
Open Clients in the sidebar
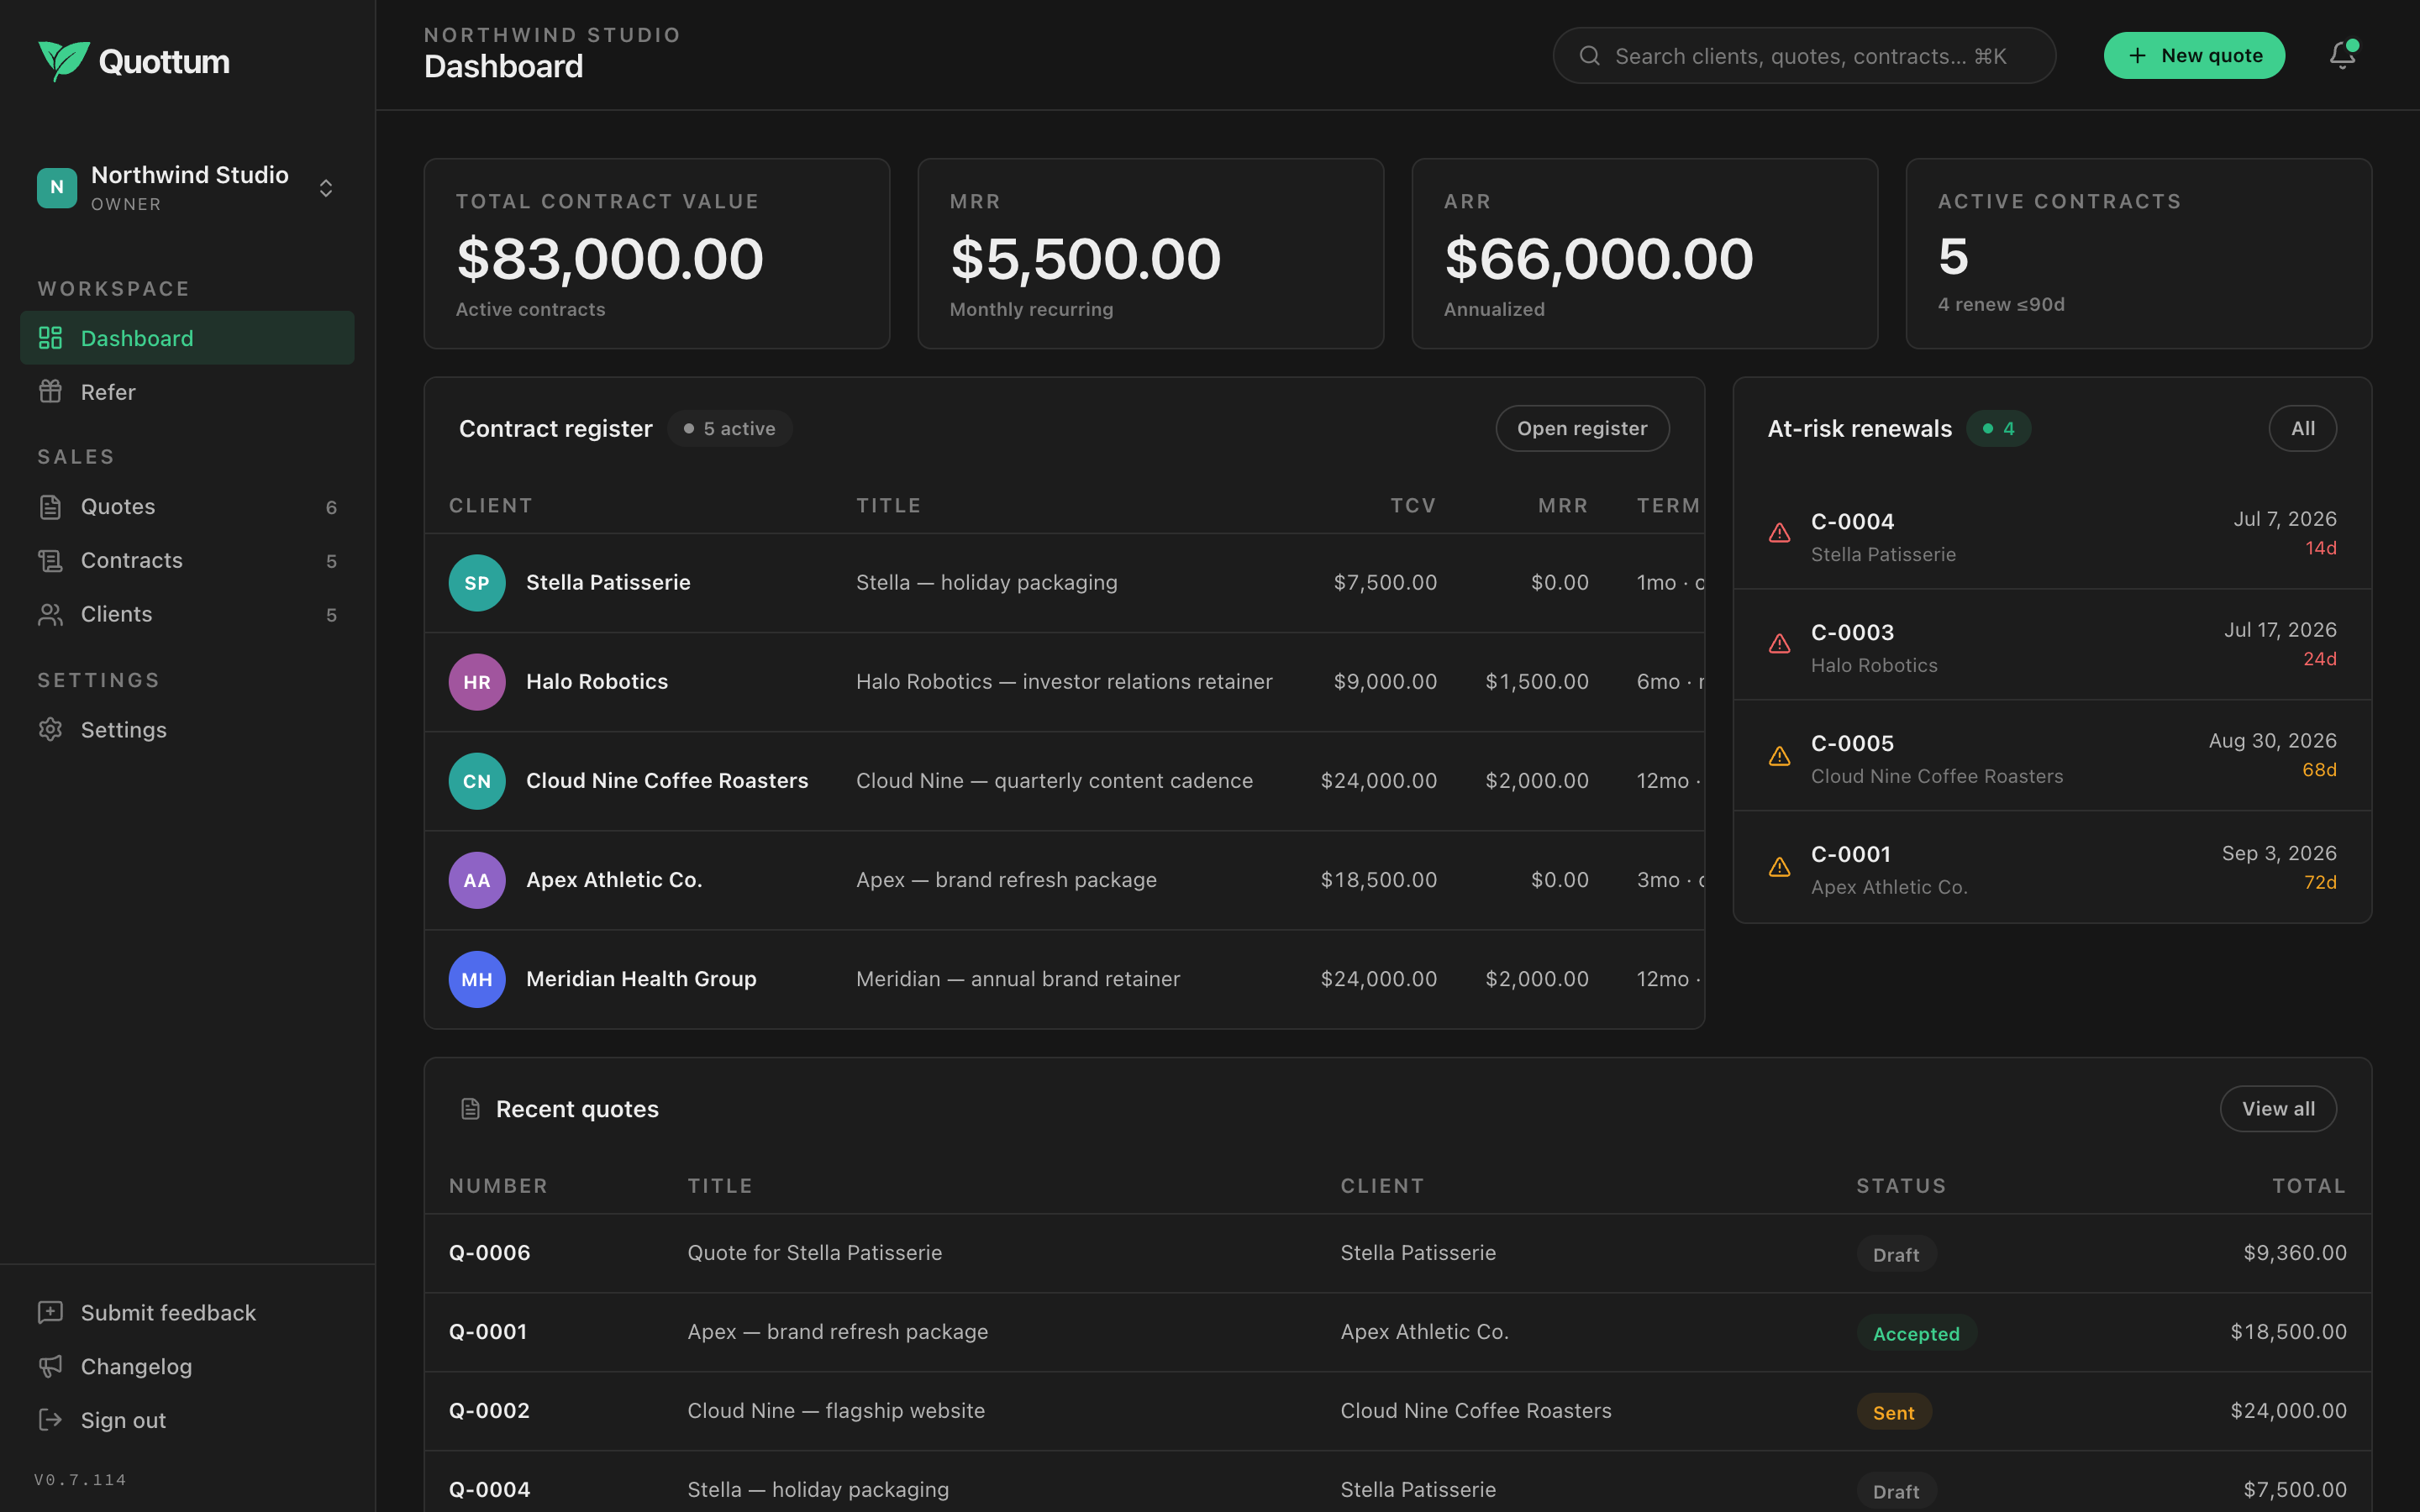tap(187, 614)
